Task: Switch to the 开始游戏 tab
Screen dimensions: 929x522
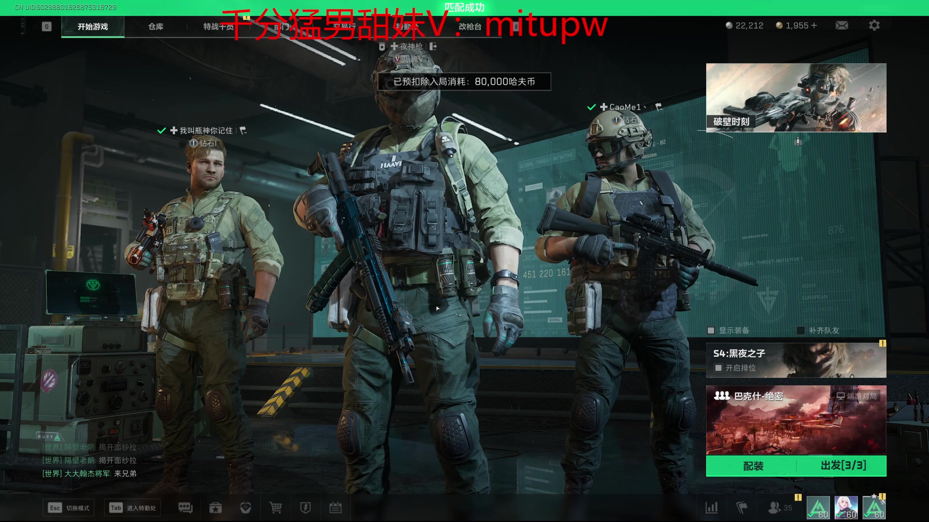Action: pyautogui.click(x=93, y=26)
